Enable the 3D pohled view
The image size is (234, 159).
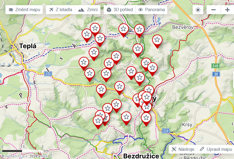[120, 10]
